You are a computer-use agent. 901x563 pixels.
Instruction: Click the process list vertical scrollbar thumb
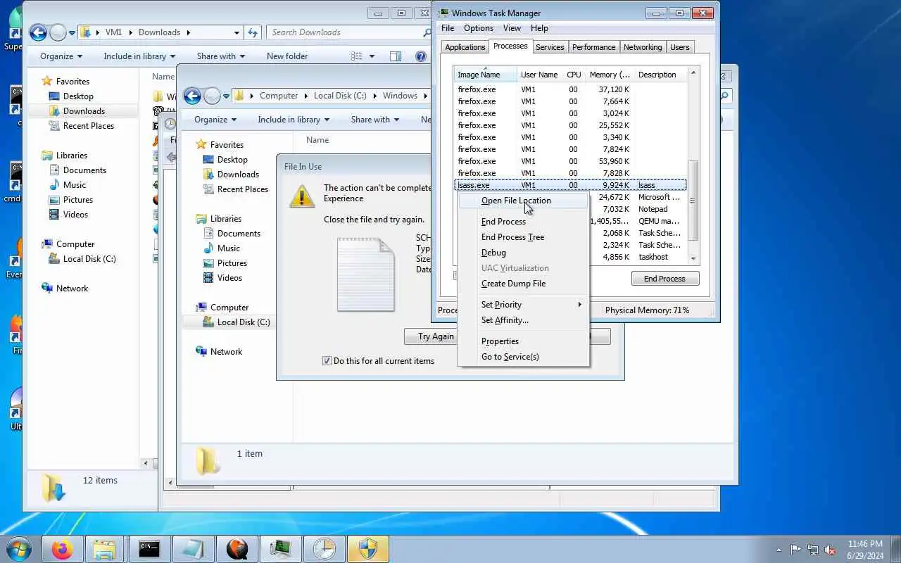tap(693, 201)
